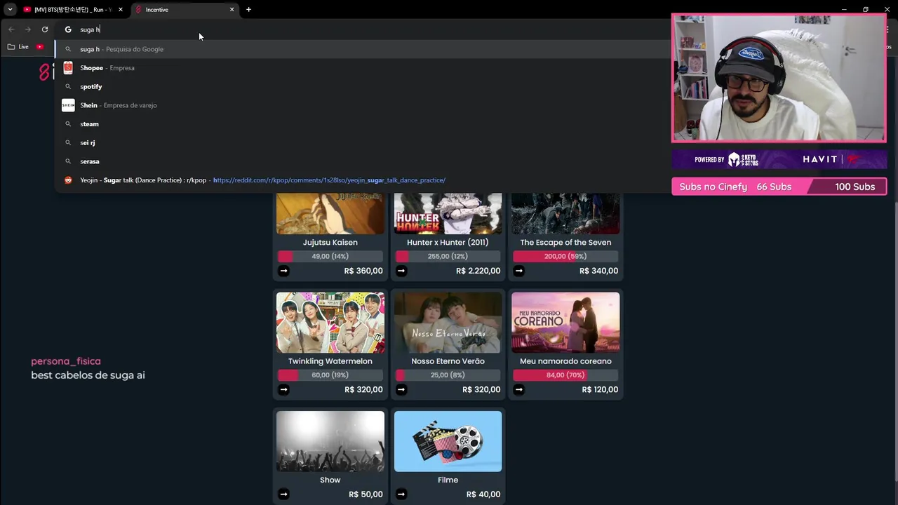Image resolution: width=898 pixels, height=505 pixels.
Task: Open the Yeojin Sugar talk reddit suggestion
Action: pyautogui.click(x=361, y=180)
